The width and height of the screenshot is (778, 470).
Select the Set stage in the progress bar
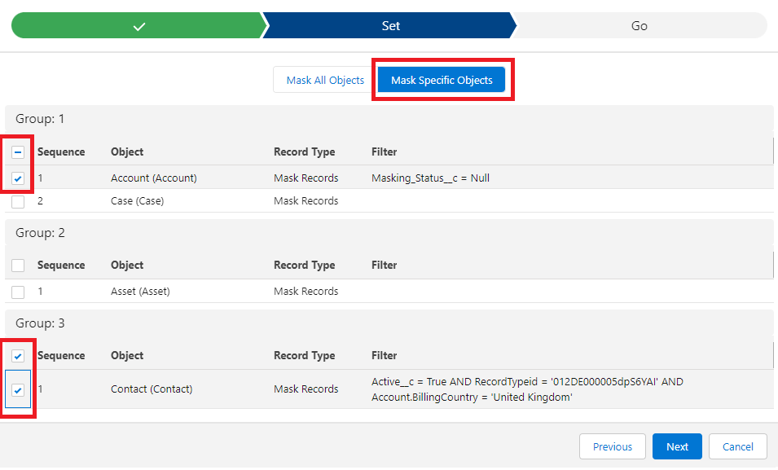click(389, 25)
